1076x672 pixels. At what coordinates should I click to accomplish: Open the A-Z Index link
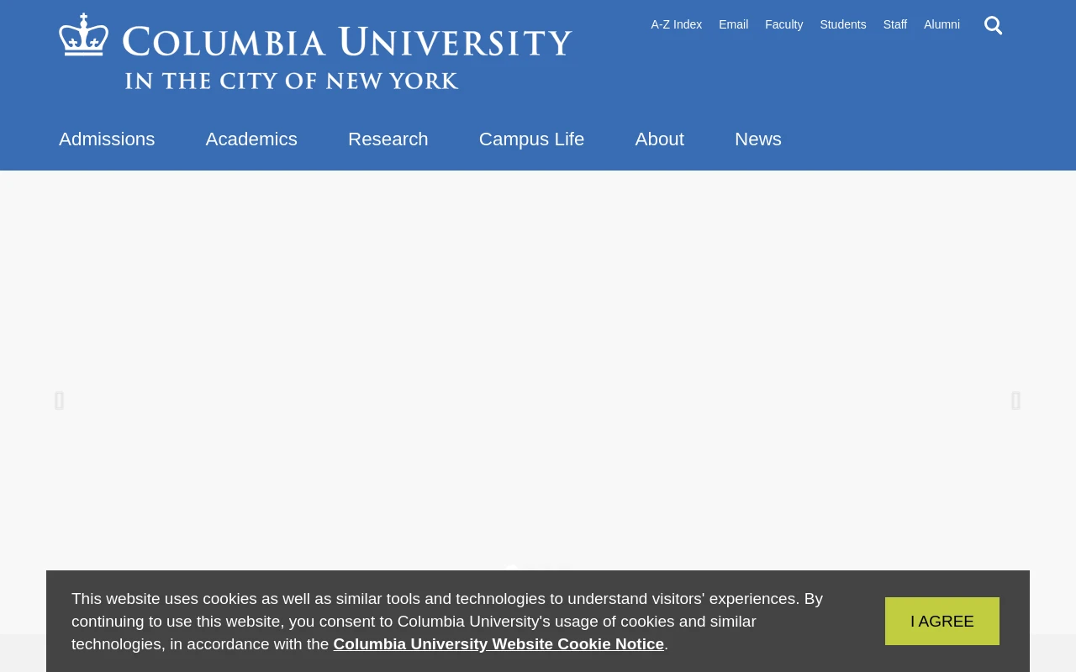676,24
